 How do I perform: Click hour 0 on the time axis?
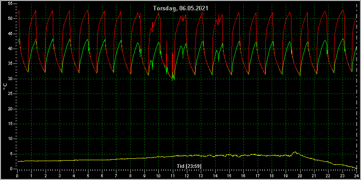tap(17, 176)
